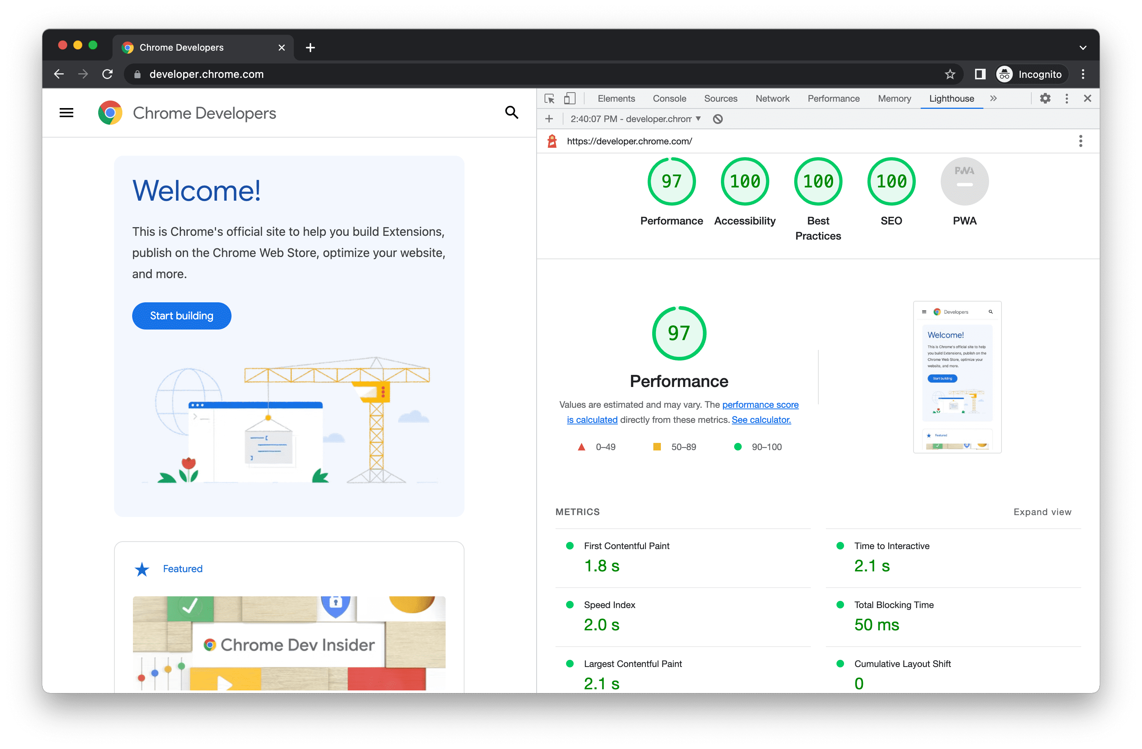Screen dimensions: 1142x749
Task: Click the performance score calculator link
Action: (760, 419)
